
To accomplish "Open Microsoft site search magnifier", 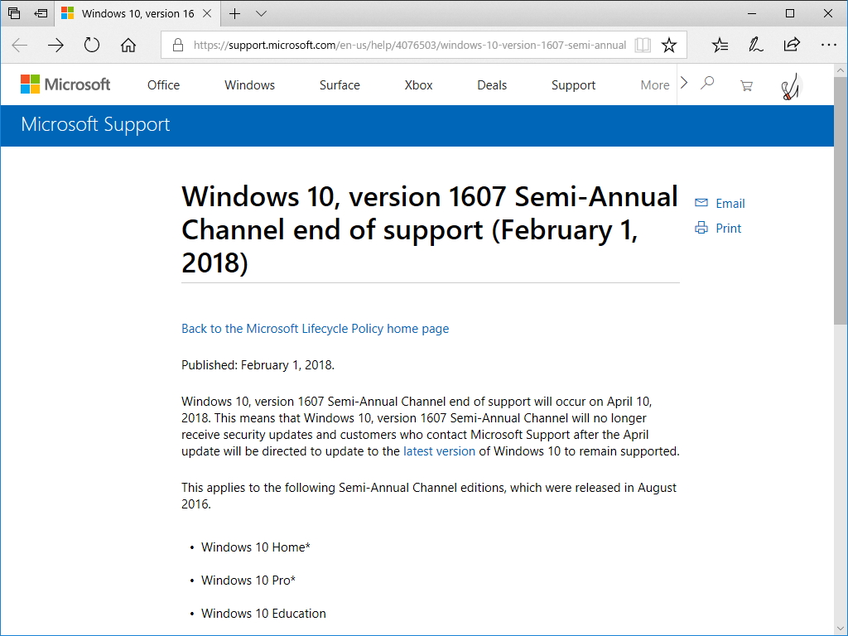I will click(x=707, y=84).
